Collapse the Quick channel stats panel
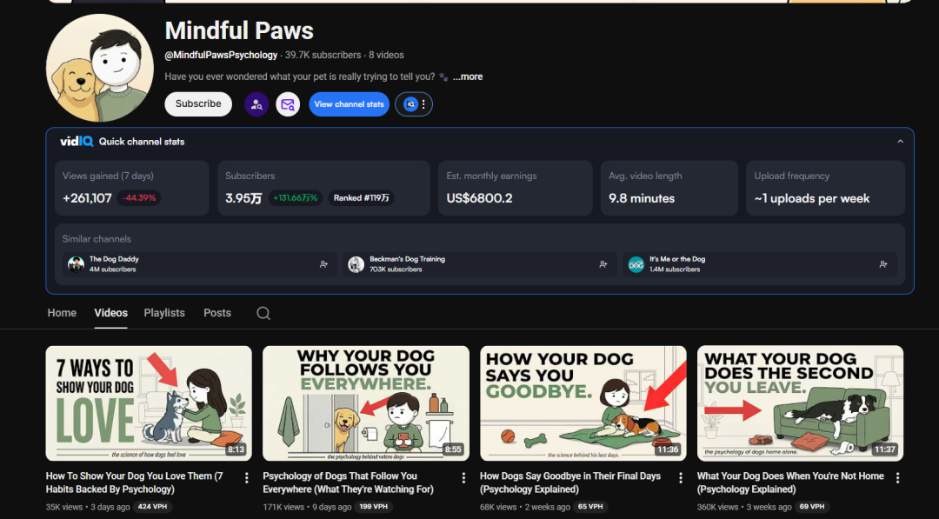 tap(900, 142)
